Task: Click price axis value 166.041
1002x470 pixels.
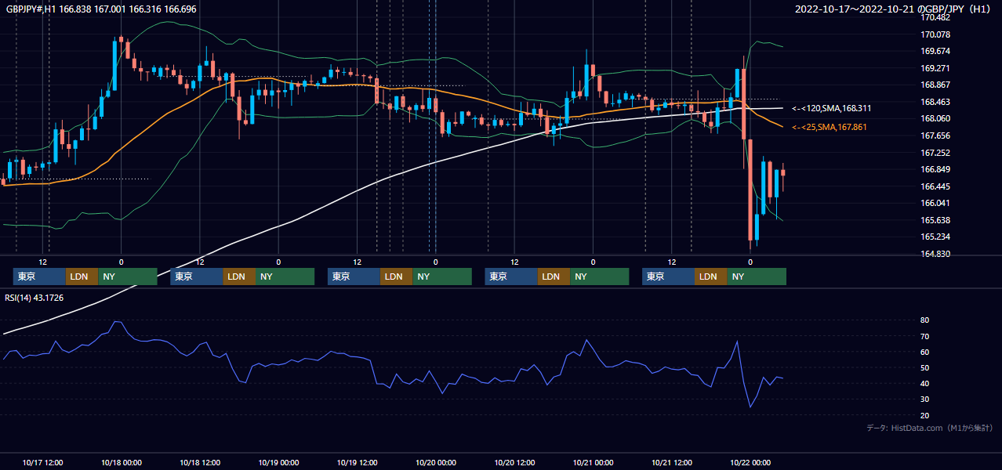Action: 937,204
